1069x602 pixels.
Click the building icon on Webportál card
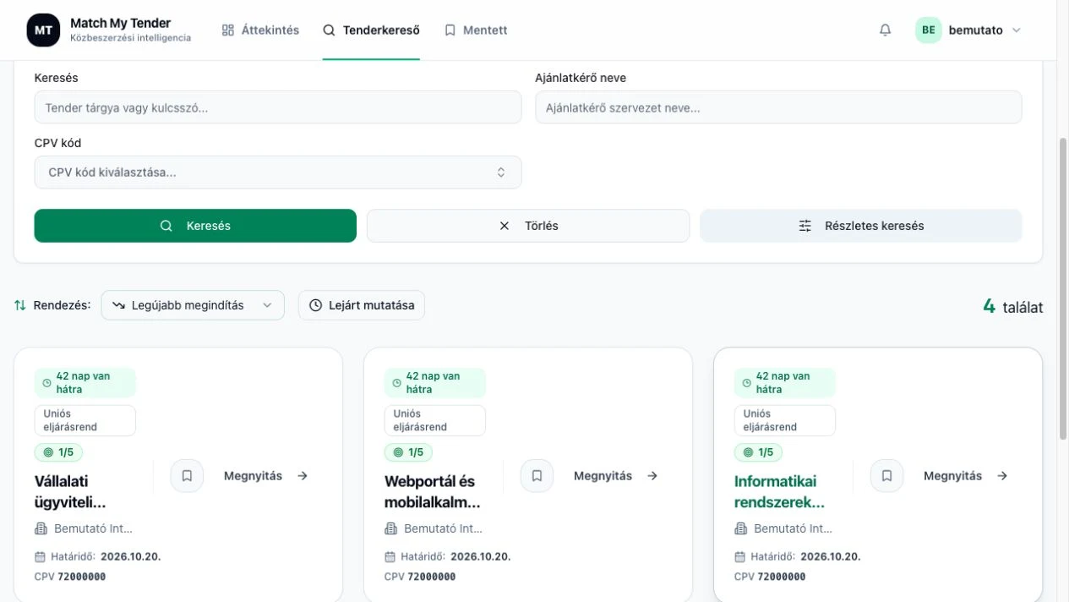tap(390, 528)
